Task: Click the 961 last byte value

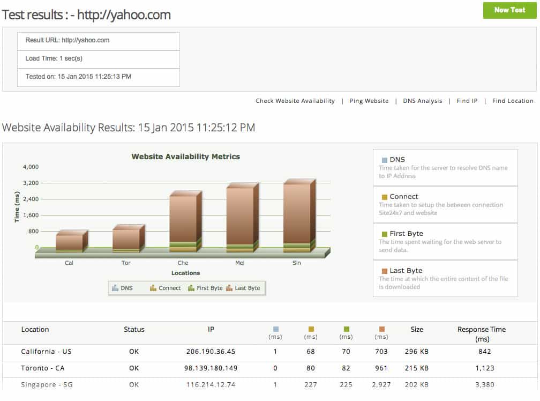Action: click(x=381, y=368)
